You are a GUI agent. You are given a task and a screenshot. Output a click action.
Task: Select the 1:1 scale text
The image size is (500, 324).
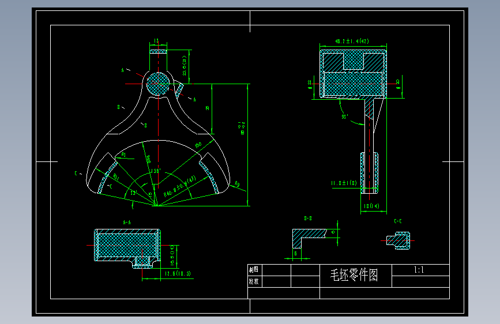419,270
